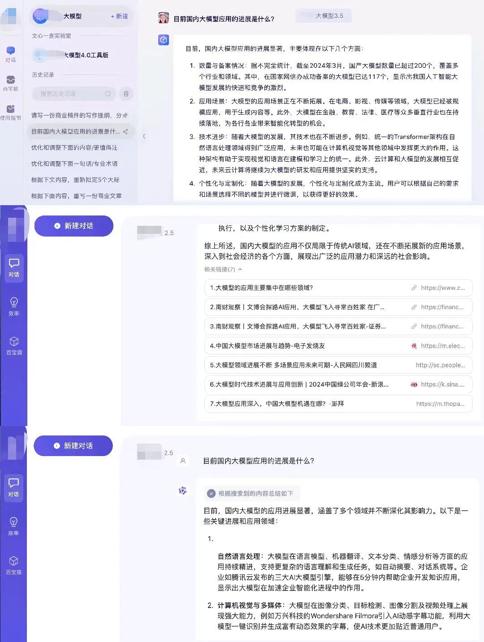Click 新建对话 button beside 相关链接 panel
This screenshot has height=642, width=484.
pos(74,226)
